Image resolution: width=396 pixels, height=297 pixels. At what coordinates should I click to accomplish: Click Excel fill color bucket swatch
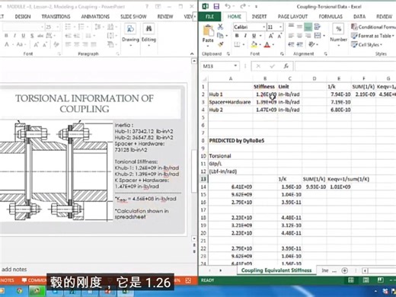click(x=254, y=45)
